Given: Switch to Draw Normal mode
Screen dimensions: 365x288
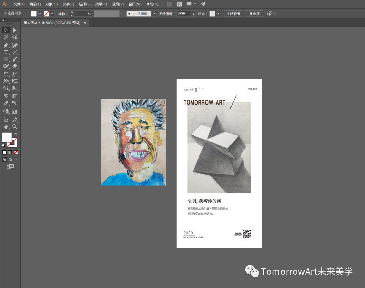Looking at the screenshot, I should coord(4,159).
